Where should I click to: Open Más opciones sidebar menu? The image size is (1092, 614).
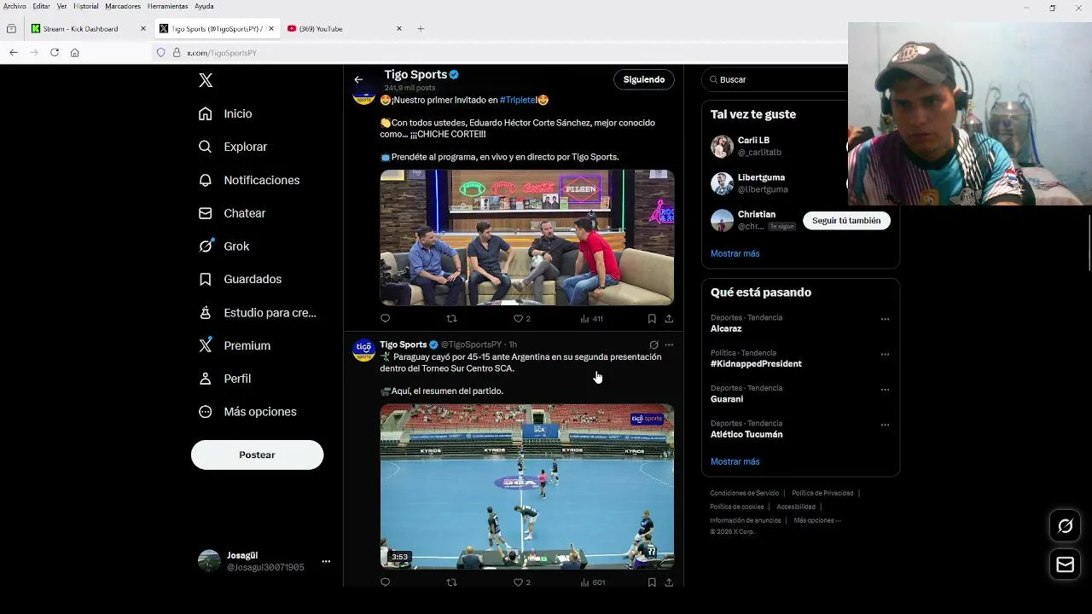[247, 412]
